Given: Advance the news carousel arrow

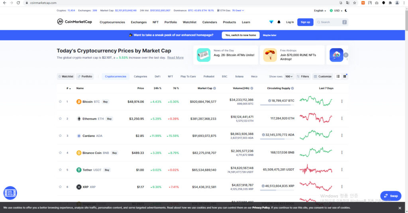Looking at the screenshot, I should coord(346,55).
